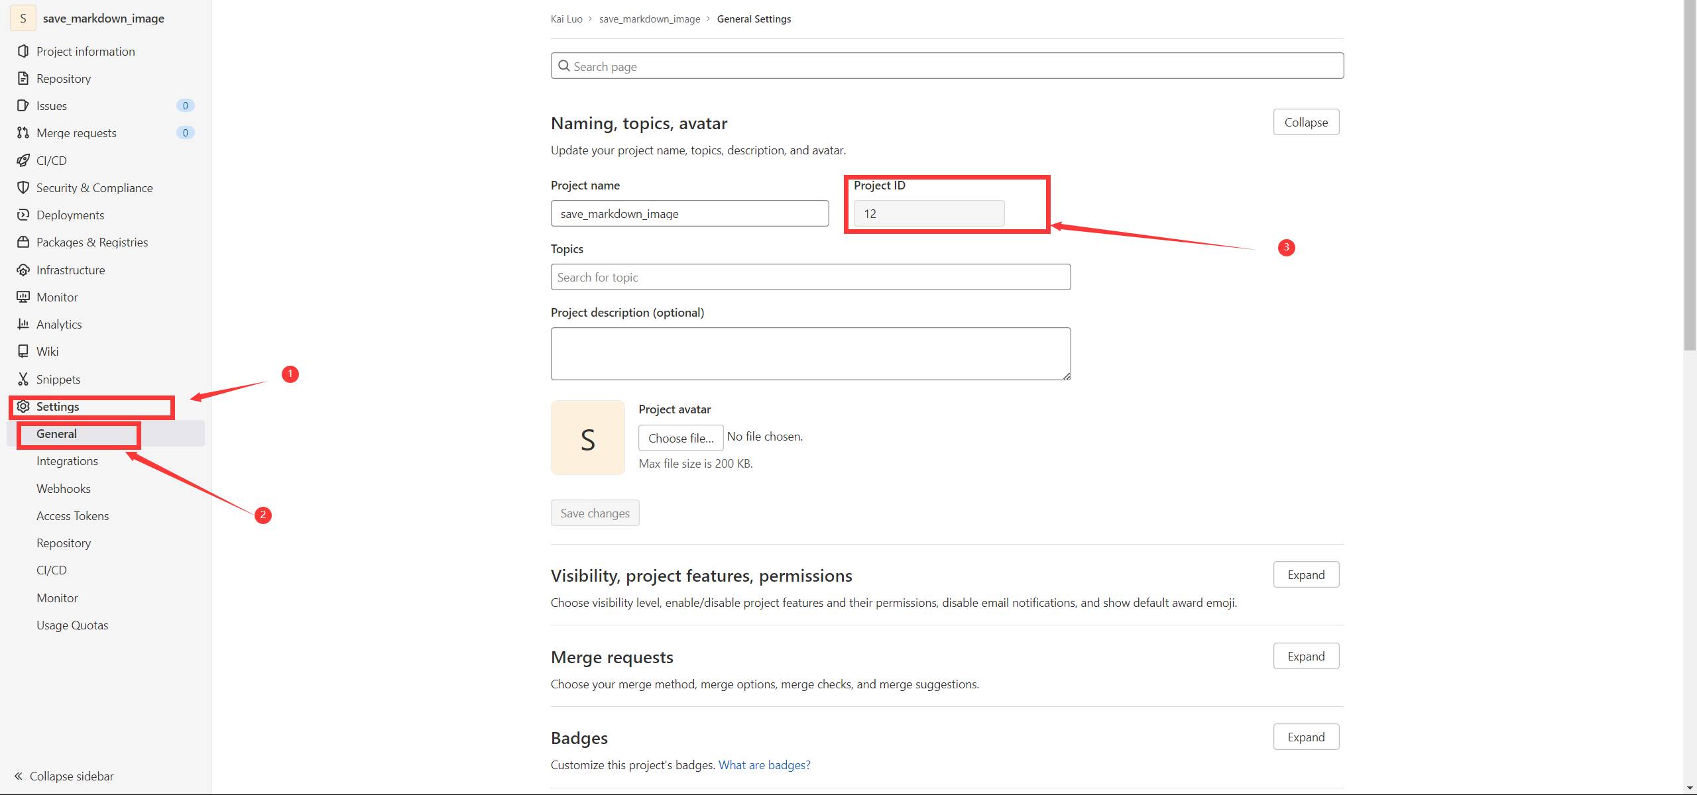Expand the Badges section
The height and width of the screenshot is (795, 1697).
click(1305, 737)
